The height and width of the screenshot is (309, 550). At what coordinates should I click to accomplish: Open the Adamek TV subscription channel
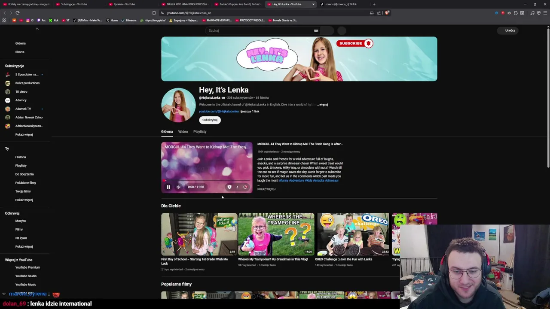pyautogui.click(x=24, y=109)
